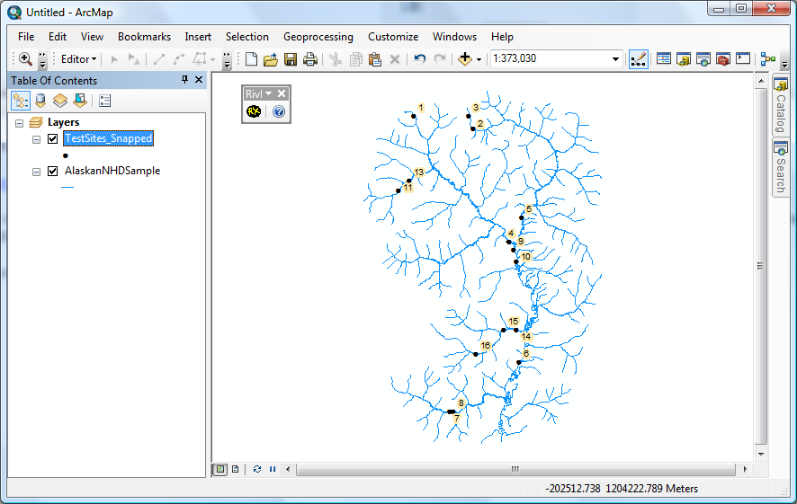Create a new map document

pos(251,59)
